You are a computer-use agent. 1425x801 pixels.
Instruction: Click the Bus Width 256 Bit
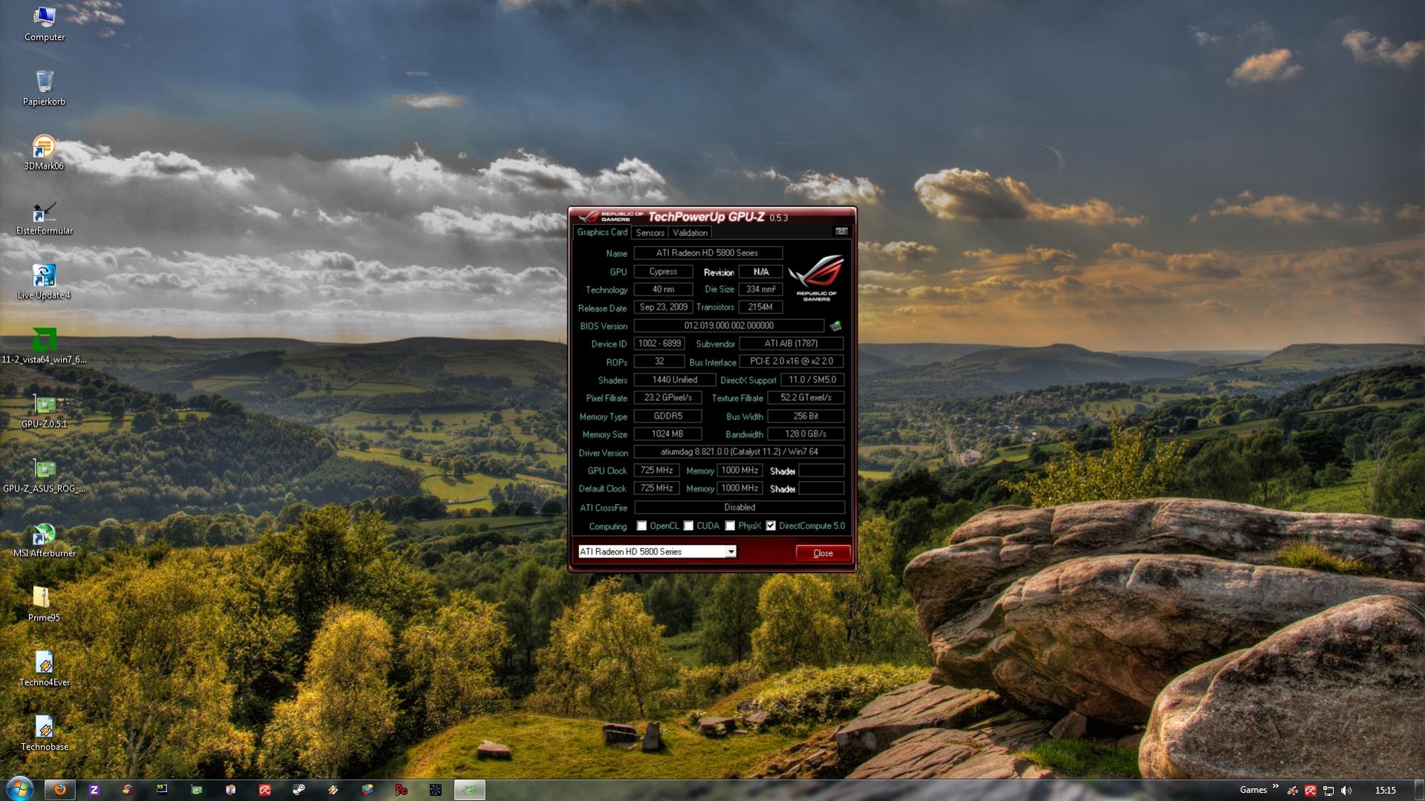pyautogui.click(x=806, y=416)
